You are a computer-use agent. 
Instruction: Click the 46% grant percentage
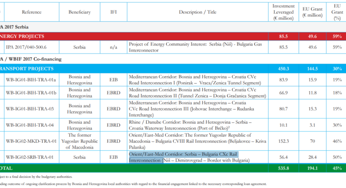pos(337,141)
